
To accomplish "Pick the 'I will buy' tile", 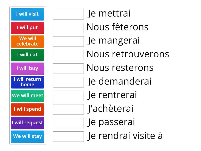I will click(27, 68).
